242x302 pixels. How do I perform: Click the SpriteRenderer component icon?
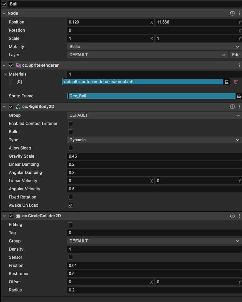pos(18,65)
